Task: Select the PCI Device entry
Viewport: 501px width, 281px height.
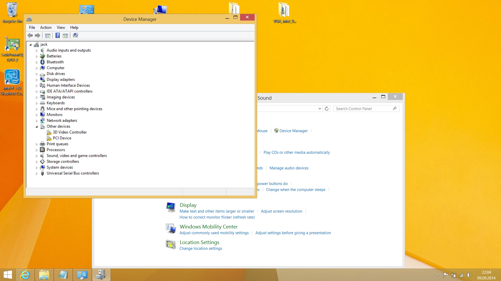Action: tap(62, 138)
